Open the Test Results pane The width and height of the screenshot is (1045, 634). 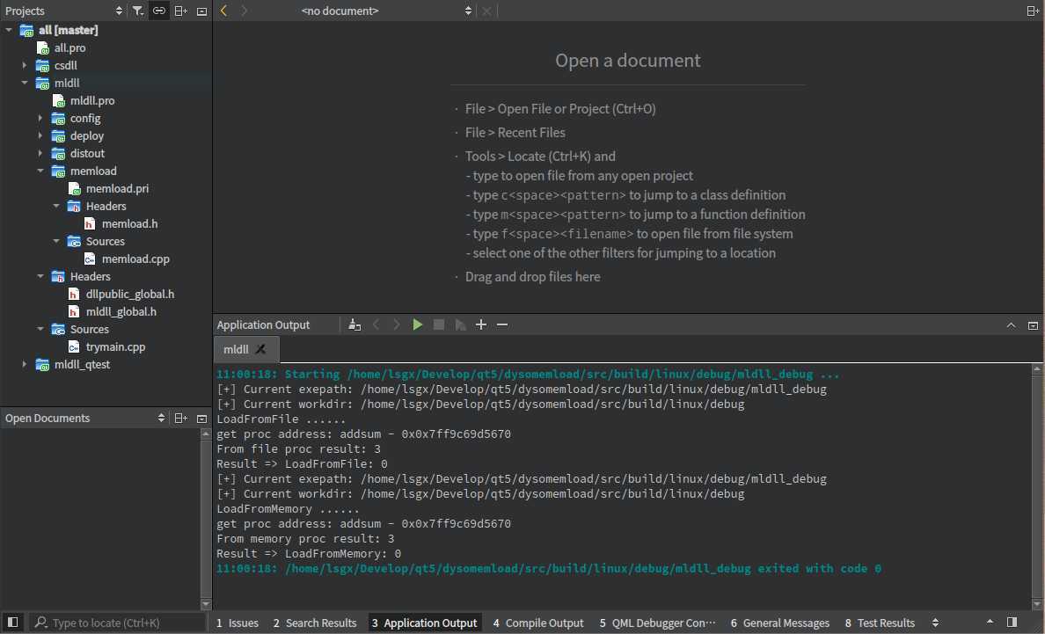(x=880, y=623)
